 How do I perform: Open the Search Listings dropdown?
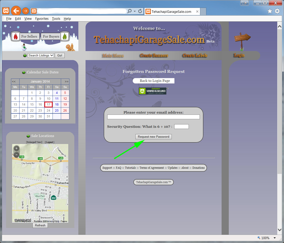pyautogui.click(x=41, y=56)
